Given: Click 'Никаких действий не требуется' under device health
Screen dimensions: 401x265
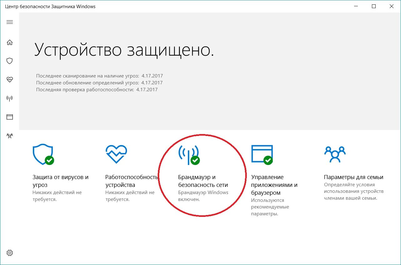Looking at the screenshot, I should click(x=130, y=196).
